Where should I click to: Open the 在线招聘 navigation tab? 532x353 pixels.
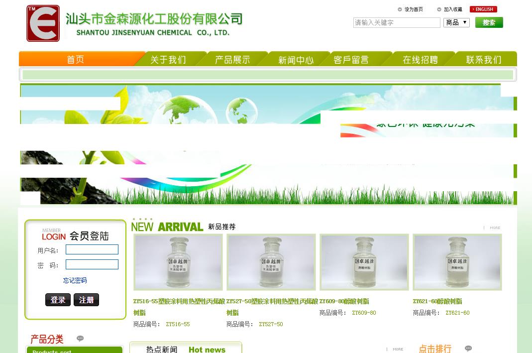coord(421,60)
